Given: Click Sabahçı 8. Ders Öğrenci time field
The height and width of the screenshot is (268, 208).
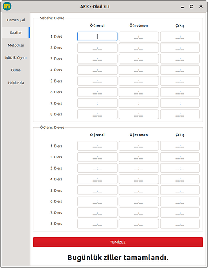Looking at the screenshot, I should point(97,114).
